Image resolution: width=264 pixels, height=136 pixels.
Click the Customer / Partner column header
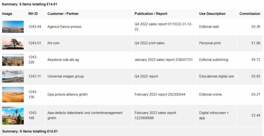63,14
